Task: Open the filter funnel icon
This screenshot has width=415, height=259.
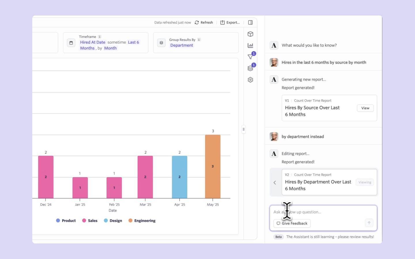Action: (250, 57)
